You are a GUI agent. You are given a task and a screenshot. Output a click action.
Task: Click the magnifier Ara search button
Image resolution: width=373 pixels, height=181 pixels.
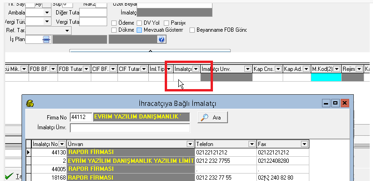(212, 118)
